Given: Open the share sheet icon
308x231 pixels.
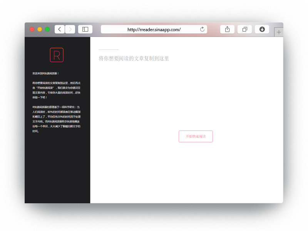Looking at the screenshot, I should [x=227, y=30].
